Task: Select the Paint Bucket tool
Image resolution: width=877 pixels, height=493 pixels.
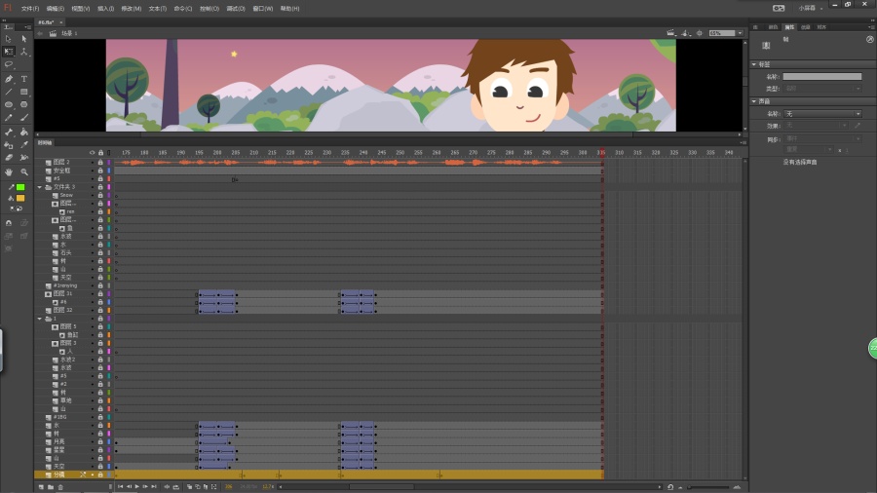Action: tap(24, 132)
